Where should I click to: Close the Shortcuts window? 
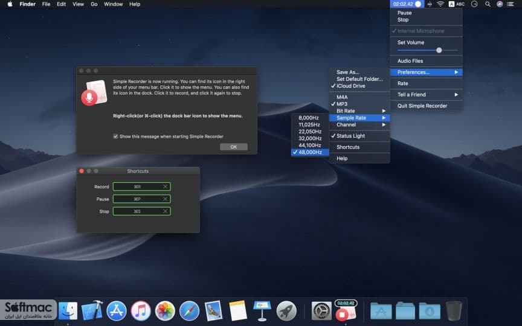[x=82, y=171]
